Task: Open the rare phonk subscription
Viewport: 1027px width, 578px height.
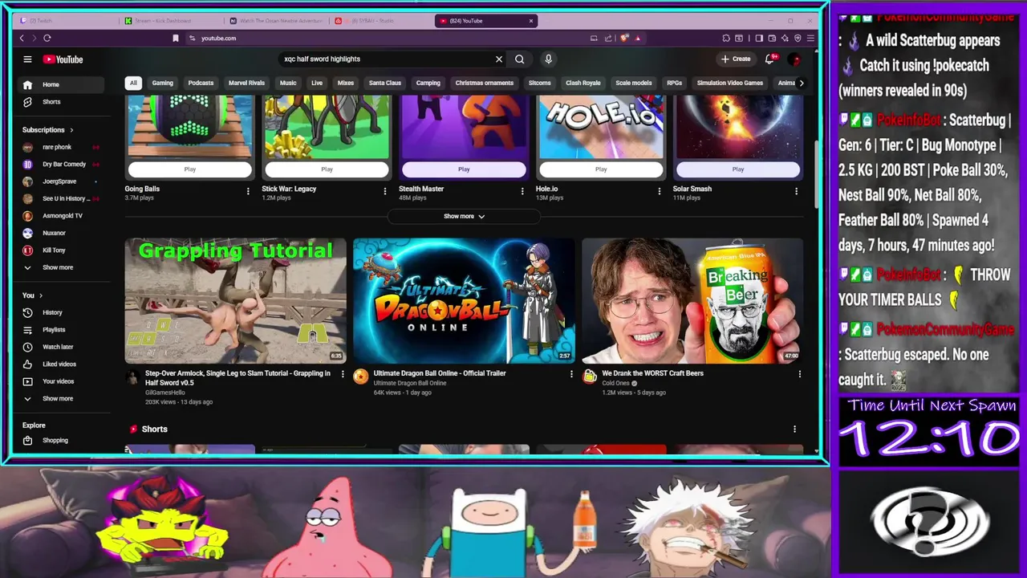Action: [x=61, y=147]
